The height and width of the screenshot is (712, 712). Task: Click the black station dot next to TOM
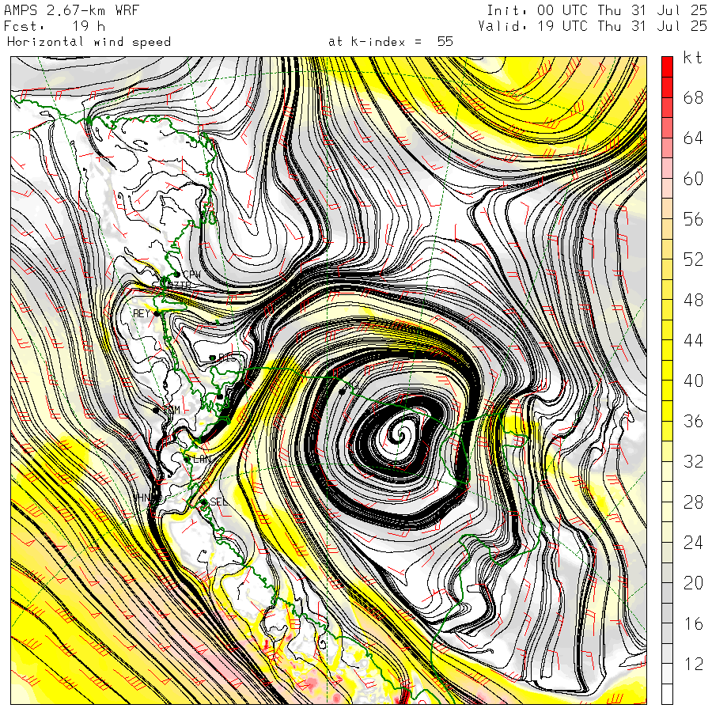click(156, 411)
